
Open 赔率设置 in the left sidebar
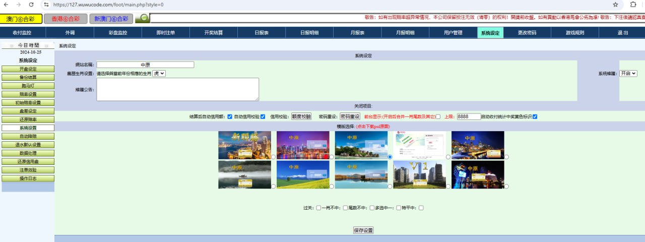pyautogui.click(x=28, y=94)
